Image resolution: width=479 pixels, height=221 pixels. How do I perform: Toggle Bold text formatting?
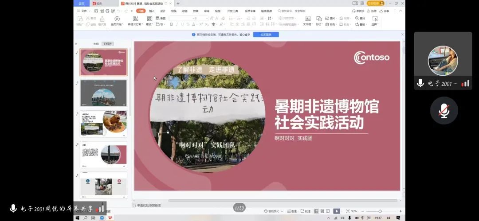172,24
